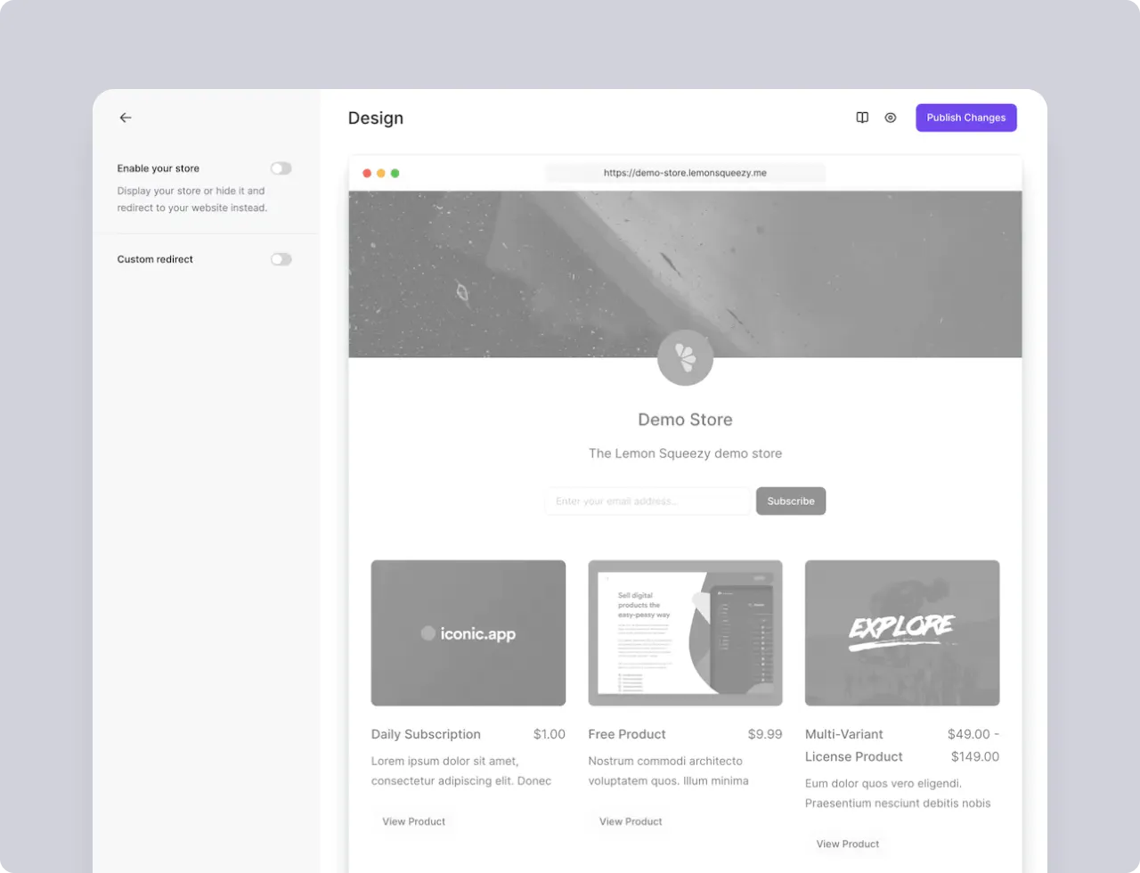Turn on the Custom redirect toggle

pos(281,258)
